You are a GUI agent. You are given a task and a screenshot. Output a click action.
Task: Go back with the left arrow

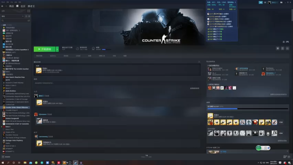pyautogui.click(x=3, y=6)
